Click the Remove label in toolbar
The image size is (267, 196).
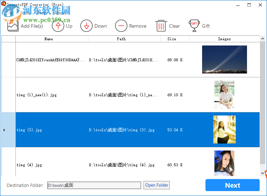point(138,26)
